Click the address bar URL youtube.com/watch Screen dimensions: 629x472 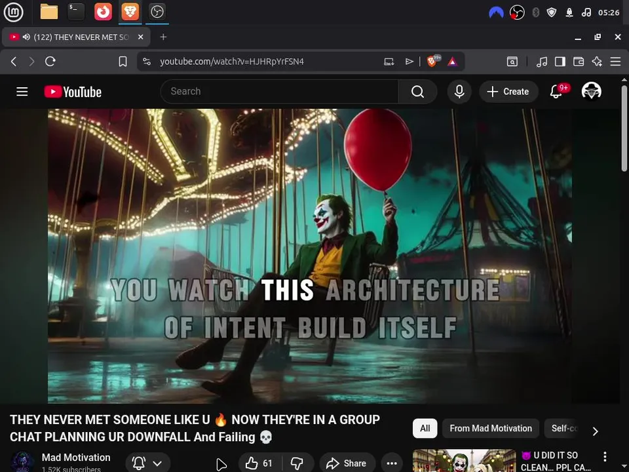coord(232,62)
